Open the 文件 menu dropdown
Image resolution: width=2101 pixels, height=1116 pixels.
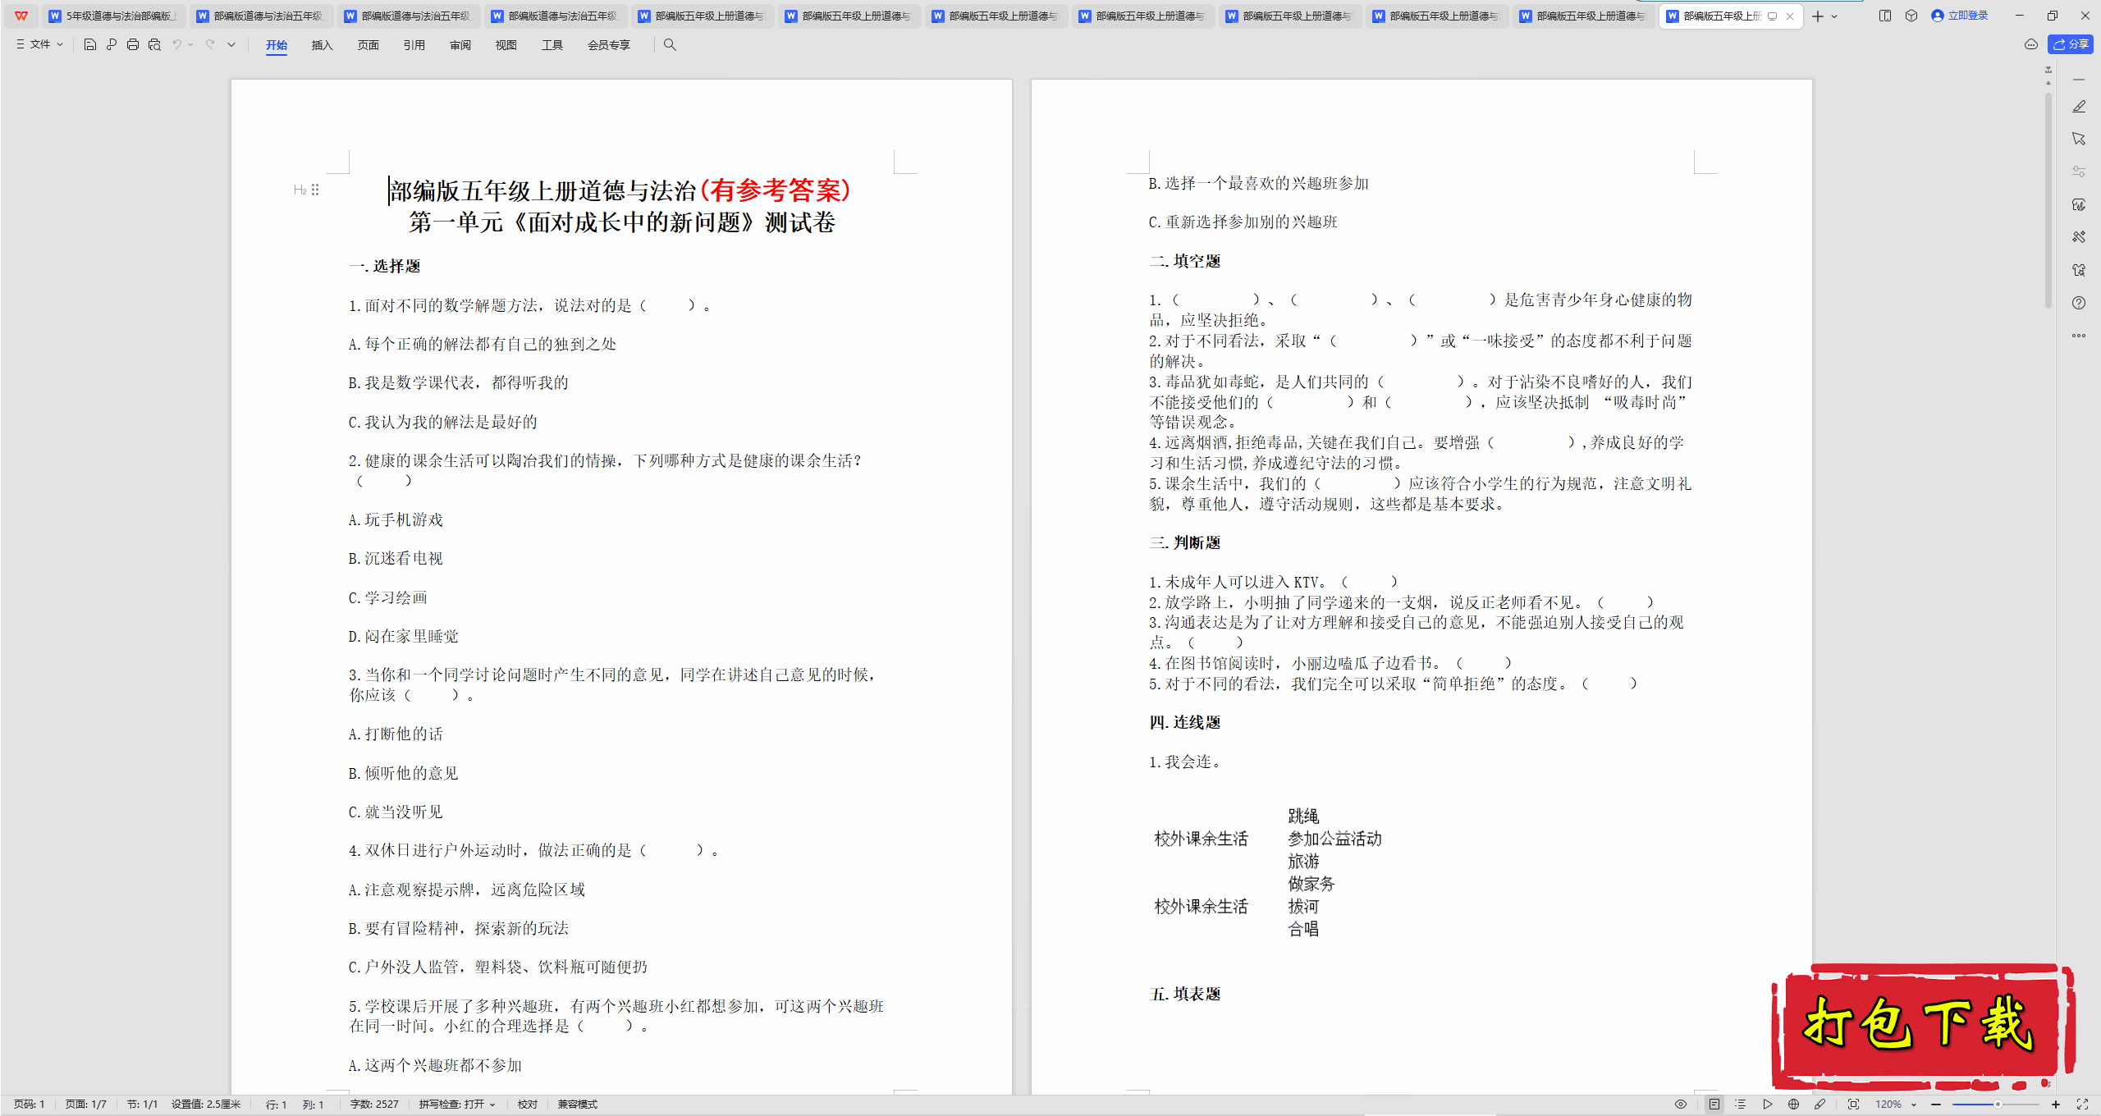[39, 45]
